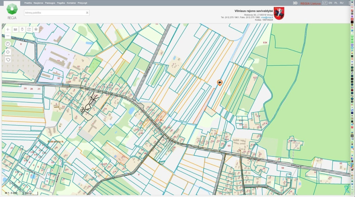Activate the map pin marker tool

click(22, 29)
